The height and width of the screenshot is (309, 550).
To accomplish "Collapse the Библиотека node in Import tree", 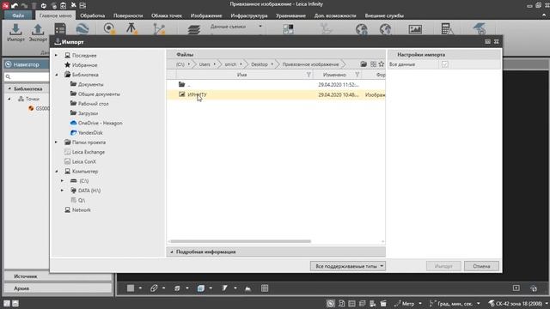I will pos(57,75).
